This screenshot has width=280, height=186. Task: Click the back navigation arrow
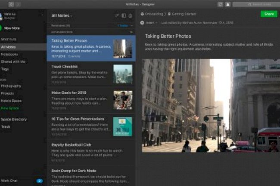(x=11, y=4)
